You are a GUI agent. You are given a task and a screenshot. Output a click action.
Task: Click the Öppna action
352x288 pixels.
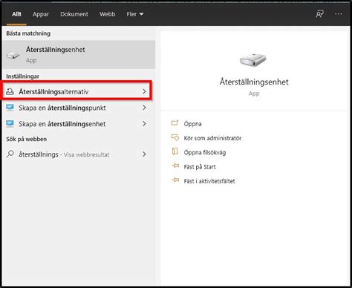click(192, 124)
